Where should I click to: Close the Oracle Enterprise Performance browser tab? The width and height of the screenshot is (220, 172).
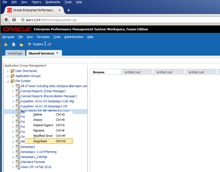click(59, 10)
